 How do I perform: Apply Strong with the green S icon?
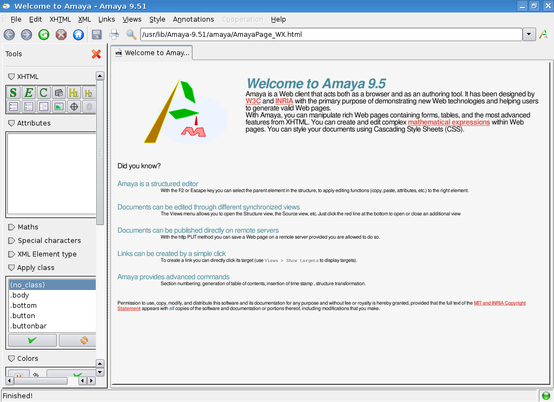[x=13, y=93]
